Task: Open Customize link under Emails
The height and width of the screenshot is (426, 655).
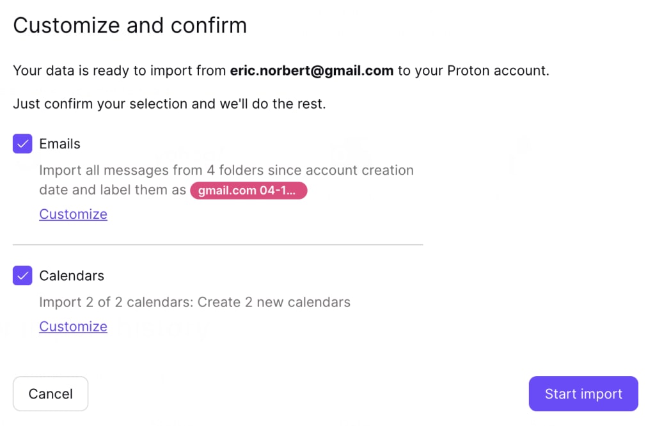Action: [73, 214]
